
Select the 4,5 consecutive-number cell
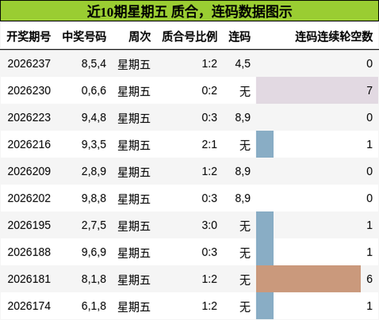click(x=243, y=64)
